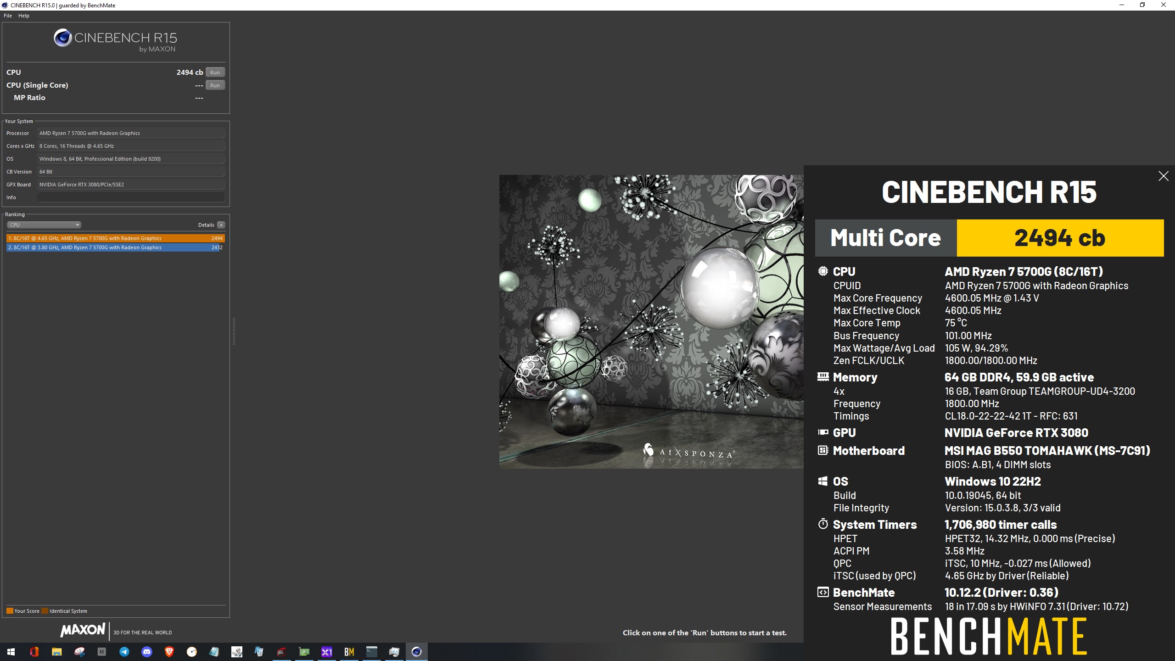
Task: Run the CPU Single Core benchmark
Action: [215, 85]
